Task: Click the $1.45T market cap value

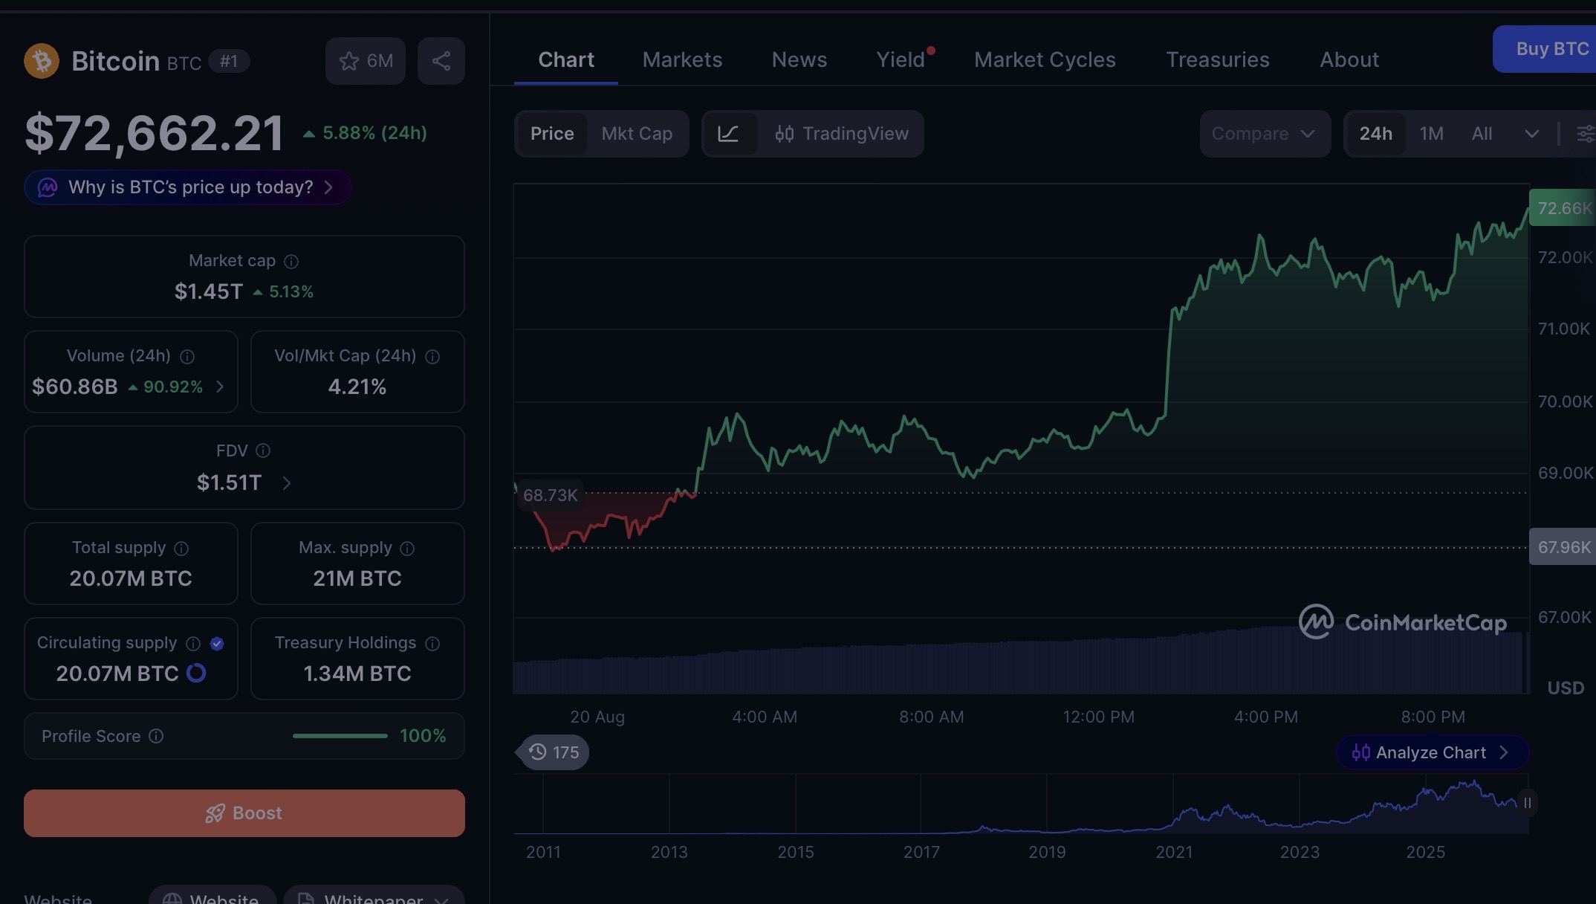Action: coord(209,291)
